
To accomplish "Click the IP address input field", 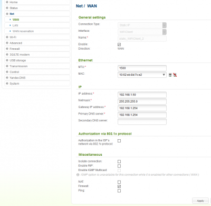I will coord(142,95).
